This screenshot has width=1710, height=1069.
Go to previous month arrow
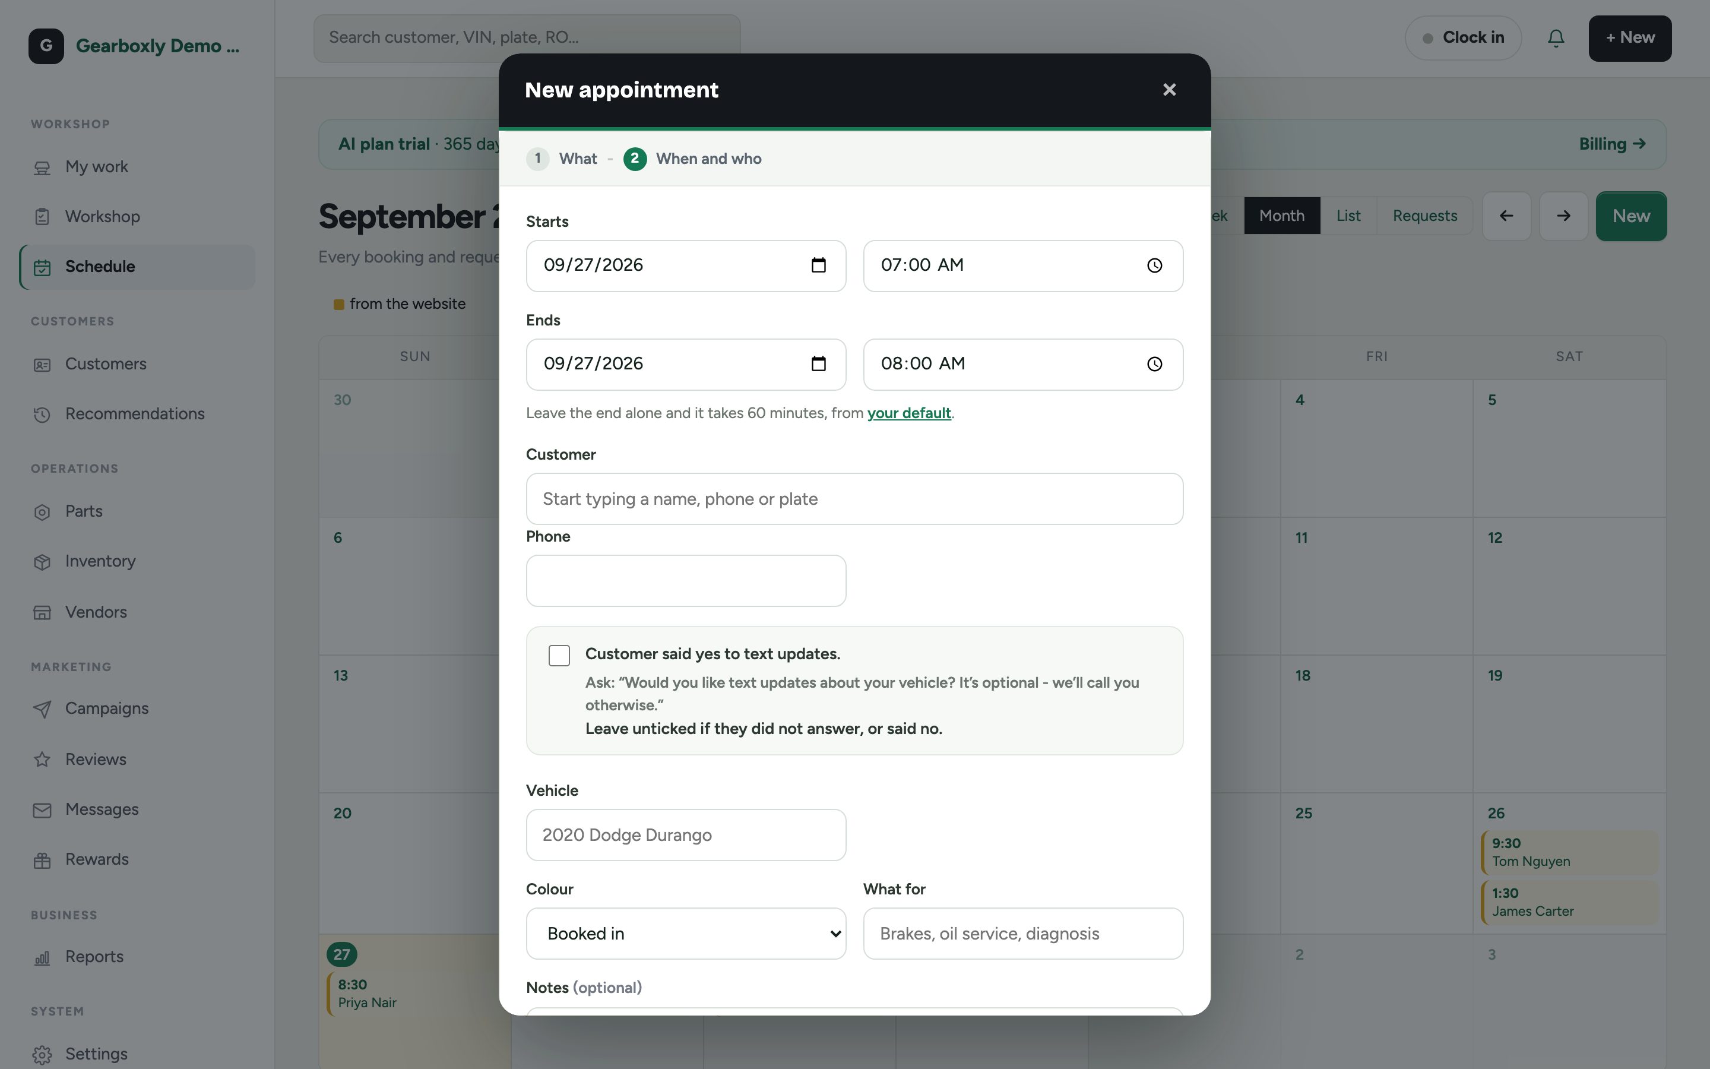coord(1506,216)
